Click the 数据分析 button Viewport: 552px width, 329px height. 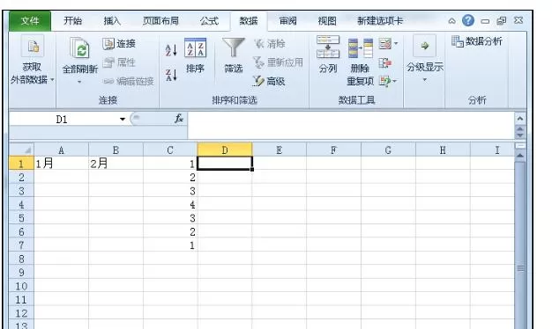(477, 41)
